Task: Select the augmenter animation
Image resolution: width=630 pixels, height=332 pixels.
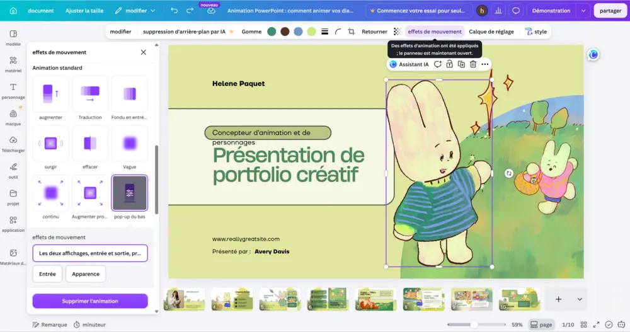Action: [50, 94]
